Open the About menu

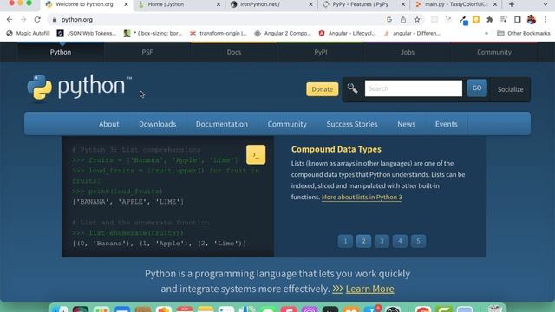(109, 124)
